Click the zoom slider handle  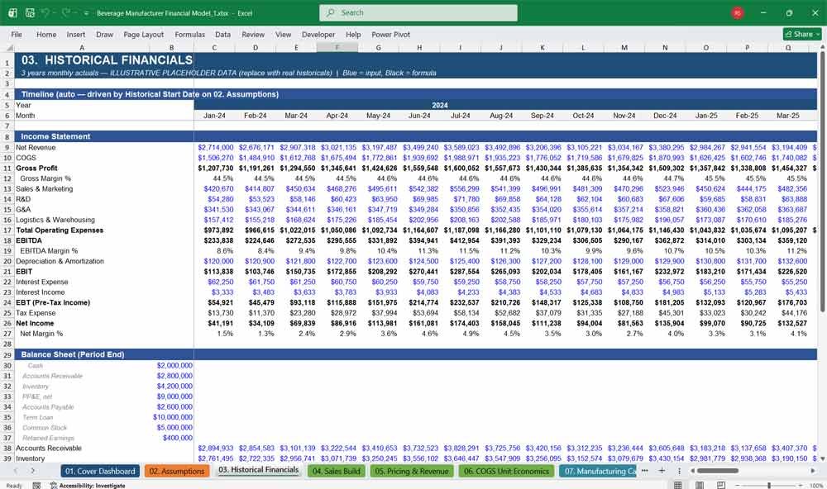(x=769, y=485)
